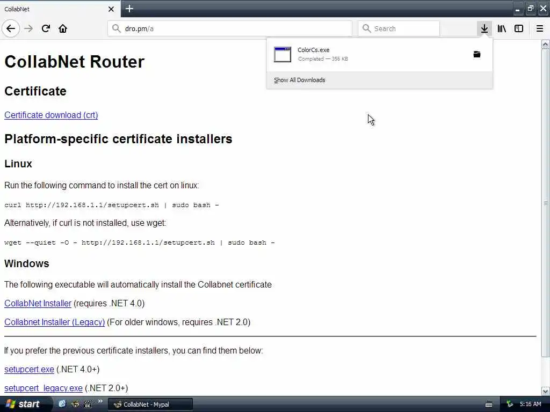Viewport: 550px width, 412px height.
Task: Click the CollabNet - Mypal taskbar button
Action: coord(150,404)
